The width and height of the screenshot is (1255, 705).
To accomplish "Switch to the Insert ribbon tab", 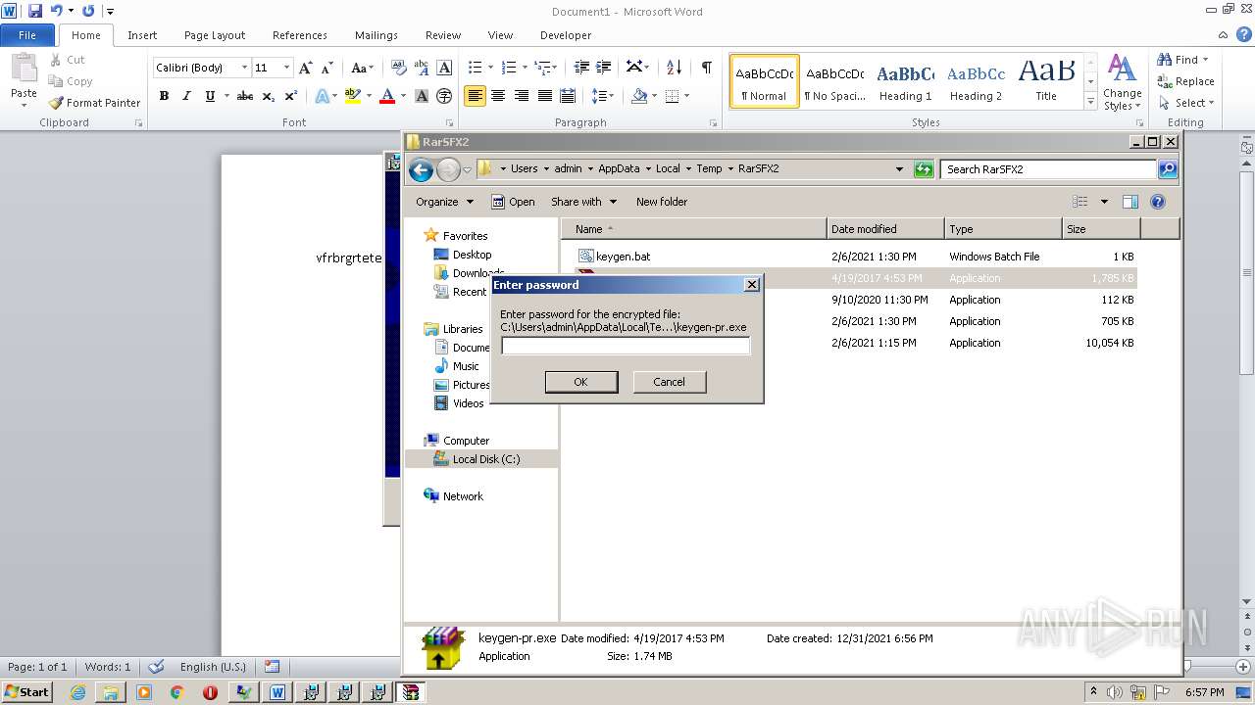I will click(142, 35).
